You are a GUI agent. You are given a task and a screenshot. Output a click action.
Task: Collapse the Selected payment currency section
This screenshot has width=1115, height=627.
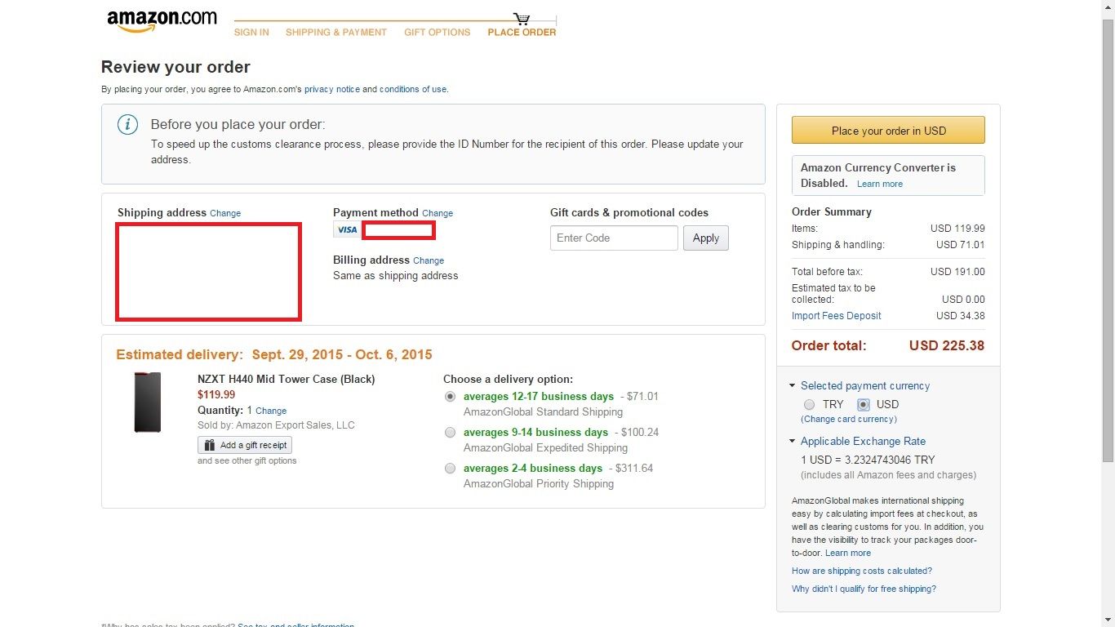tap(792, 386)
